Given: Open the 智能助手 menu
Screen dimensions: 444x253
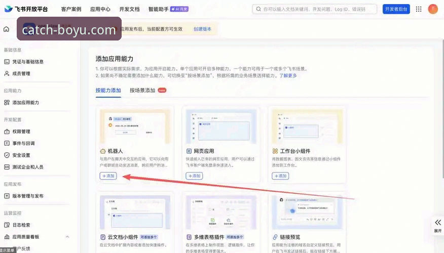Looking at the screenshot, I should pyautogui.click(x=158, y=9).
